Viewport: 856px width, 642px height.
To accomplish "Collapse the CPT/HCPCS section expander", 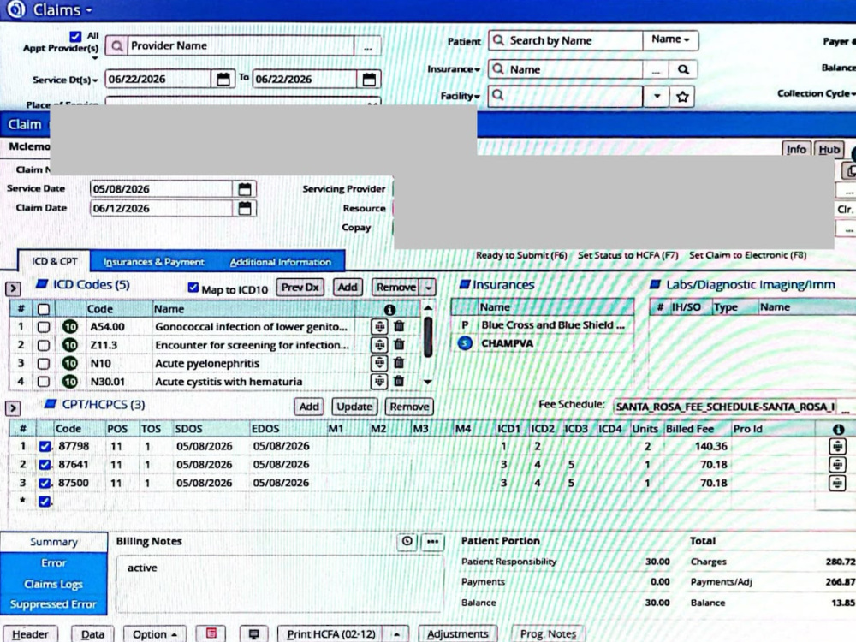I will click(x=13, y=407).
